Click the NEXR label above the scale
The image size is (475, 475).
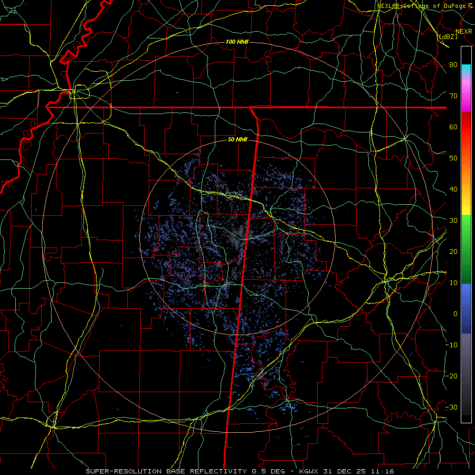(464, 32)
